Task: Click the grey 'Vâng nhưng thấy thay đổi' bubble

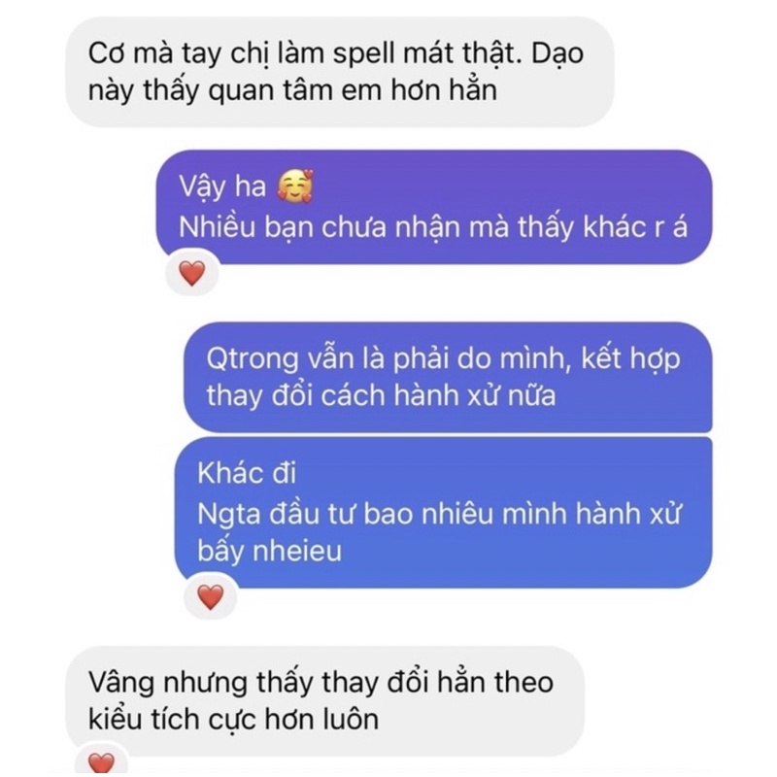Action: 325,700
